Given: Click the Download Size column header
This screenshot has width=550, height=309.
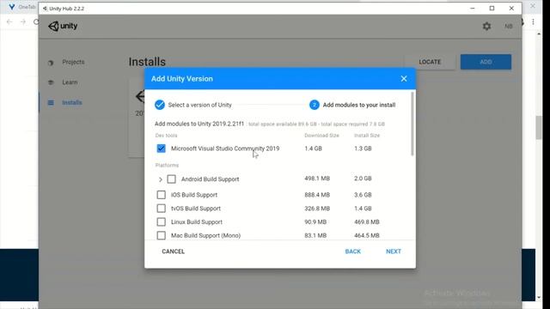Looking at the screenshot, I should click(x=321, y=136).
